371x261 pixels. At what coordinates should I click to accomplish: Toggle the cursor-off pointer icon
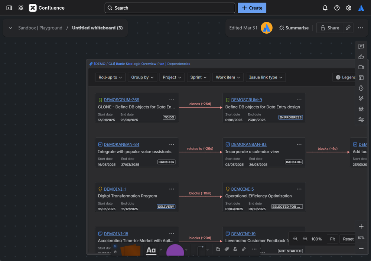pos(361,98)
